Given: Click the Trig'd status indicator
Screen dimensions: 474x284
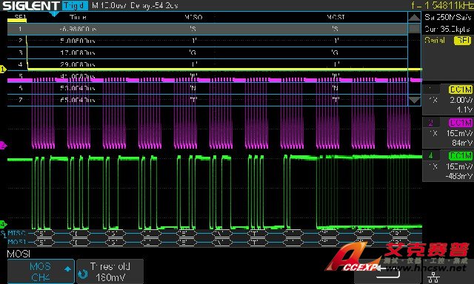Looking at the screenshot, I should pos(75,5).
